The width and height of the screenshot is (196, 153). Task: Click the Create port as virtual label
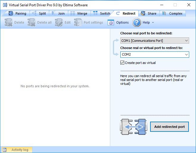coord(140,63)
